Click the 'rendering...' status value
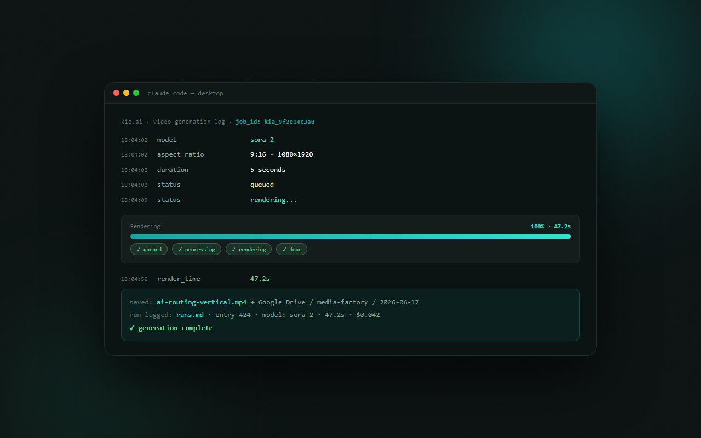Image resolution: width=701 pixels, height=438 pixels. (274, 200)
